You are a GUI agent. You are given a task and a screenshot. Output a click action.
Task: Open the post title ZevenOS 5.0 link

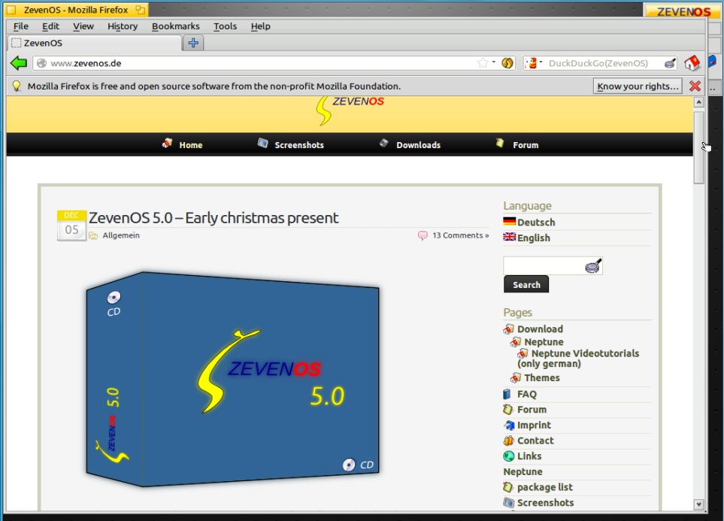point(214,217)
